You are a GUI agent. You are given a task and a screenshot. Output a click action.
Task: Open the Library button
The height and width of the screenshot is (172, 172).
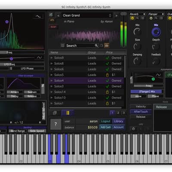[x=119, y=121]
